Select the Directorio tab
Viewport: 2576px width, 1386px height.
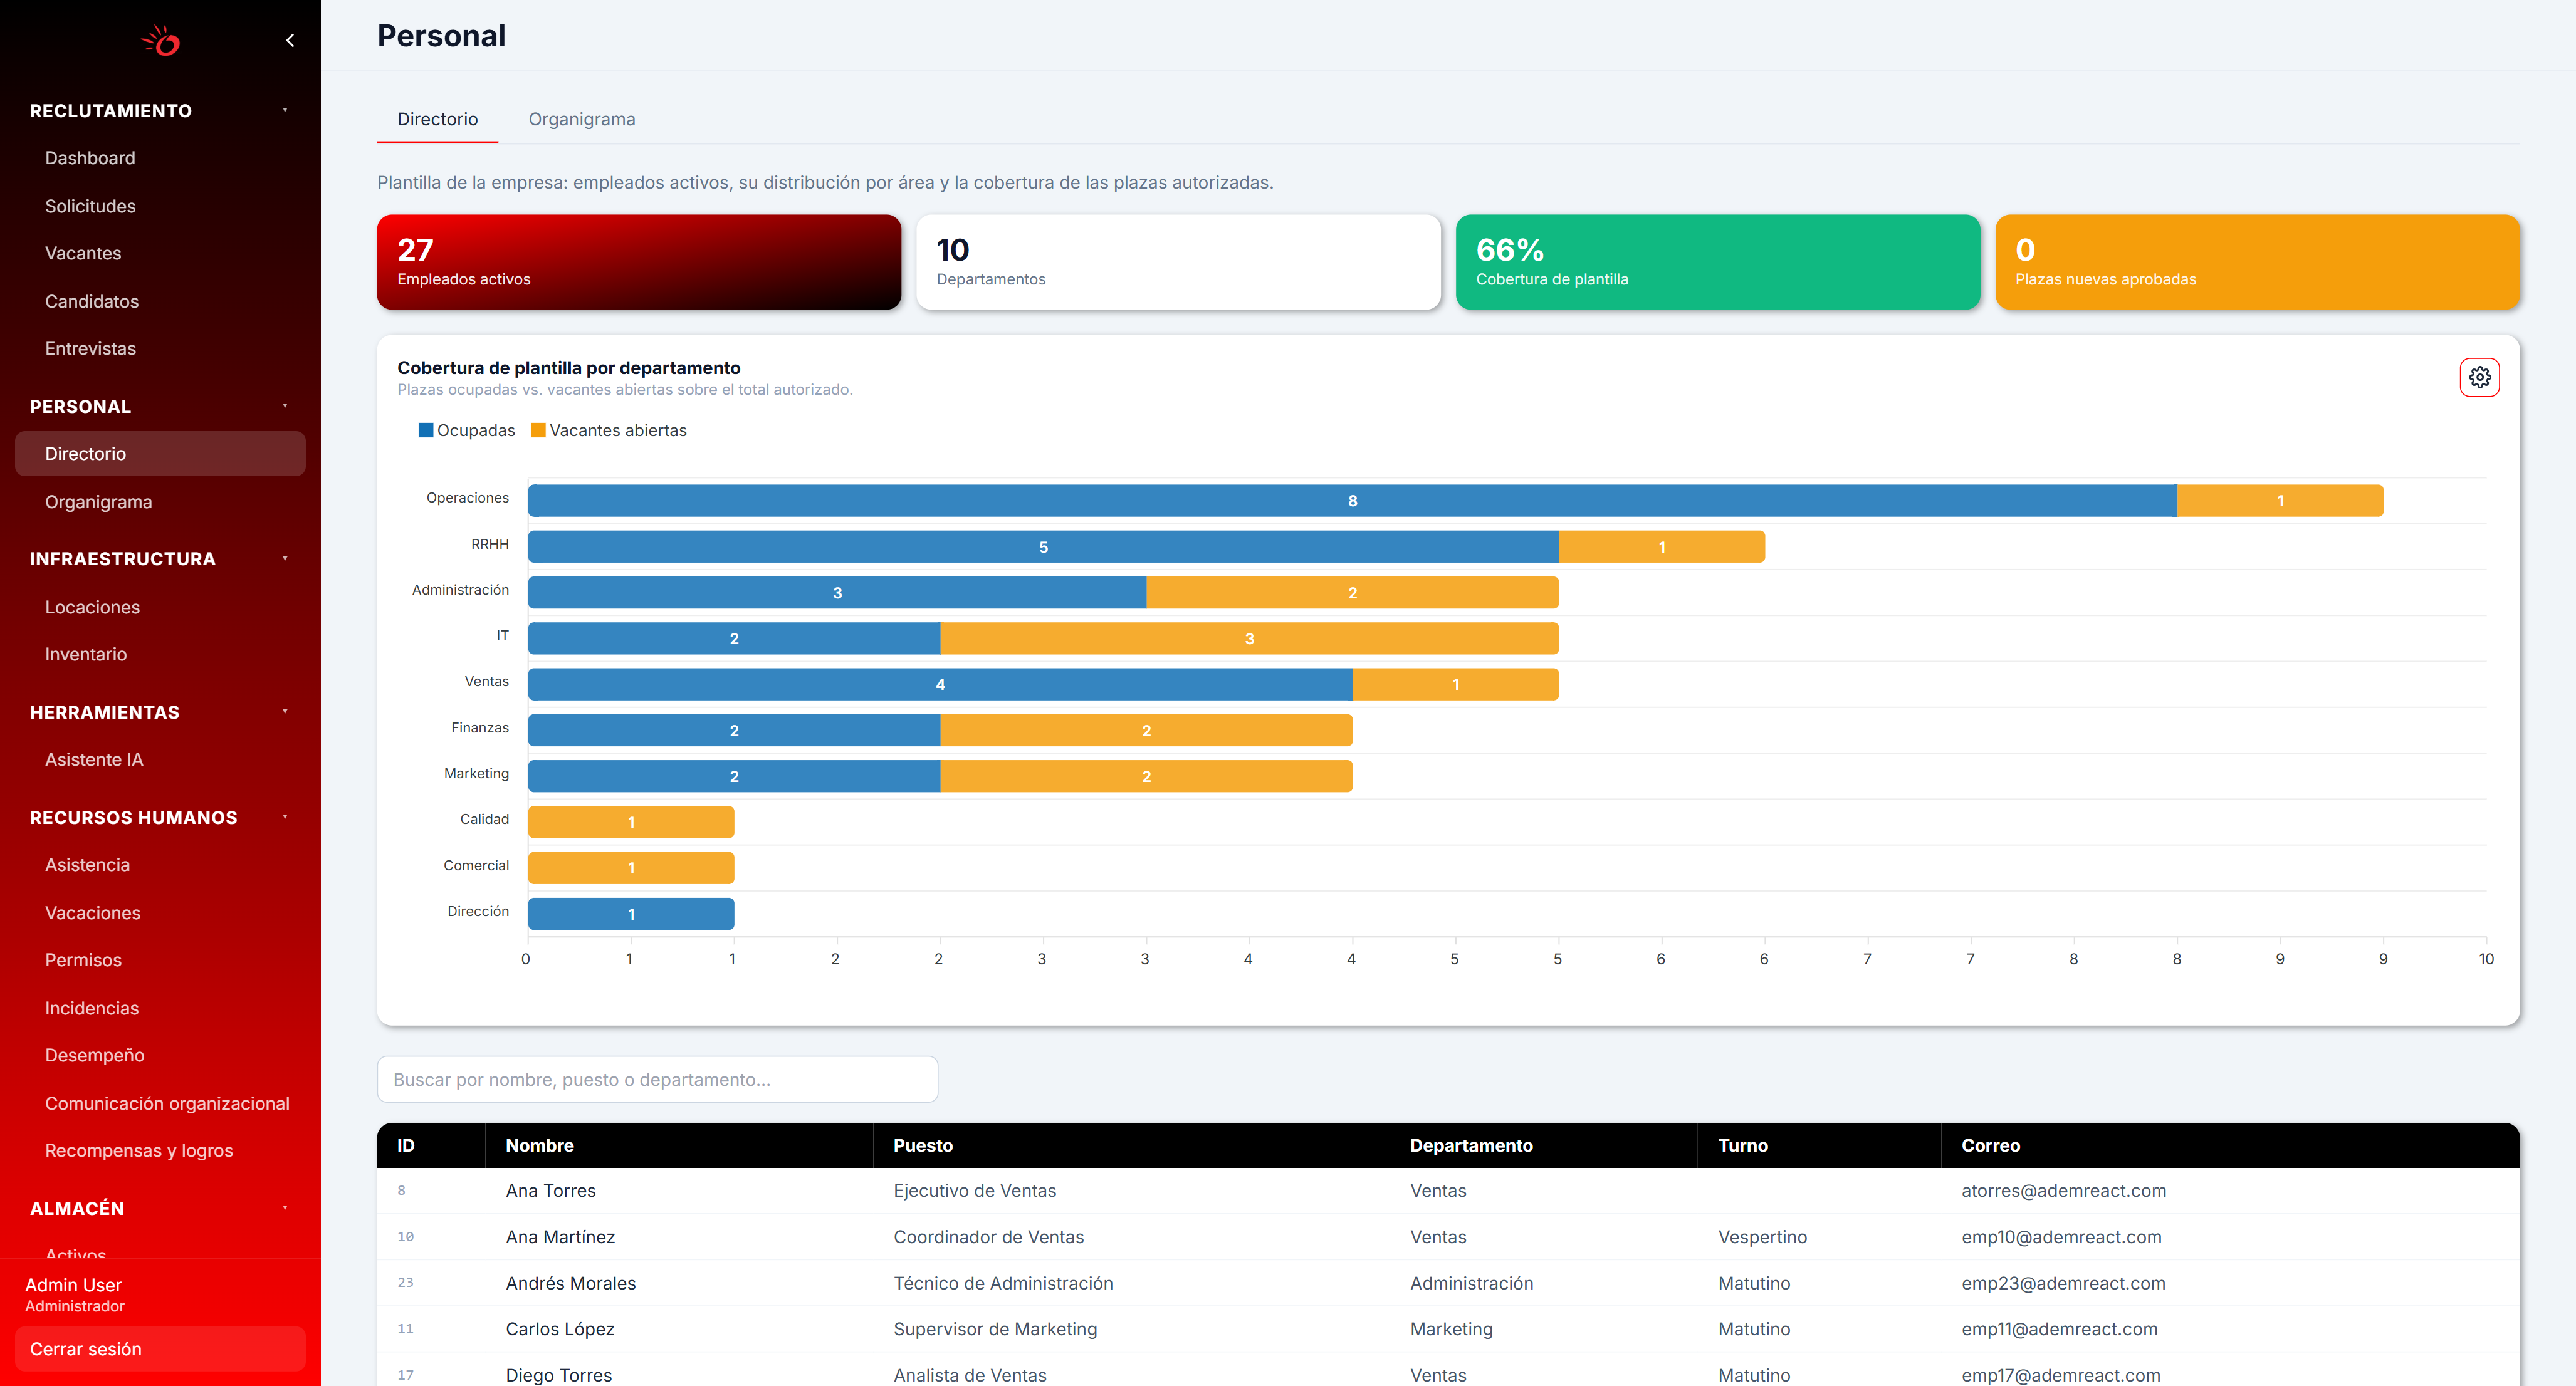(437, 119)
